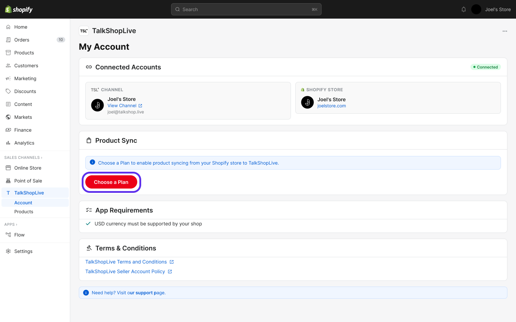516x322 pixels.
Task: Click the red Choose a Plan button
Action: tap(111, 182)
